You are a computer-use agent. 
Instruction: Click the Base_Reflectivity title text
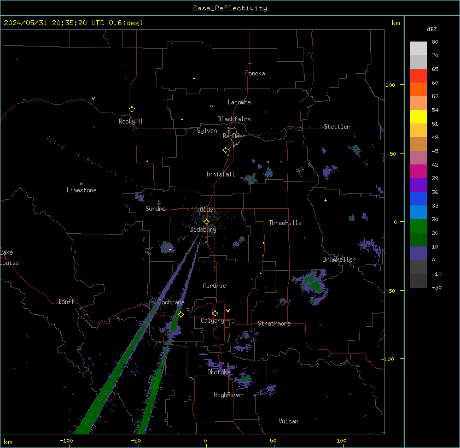pos(230,8)
